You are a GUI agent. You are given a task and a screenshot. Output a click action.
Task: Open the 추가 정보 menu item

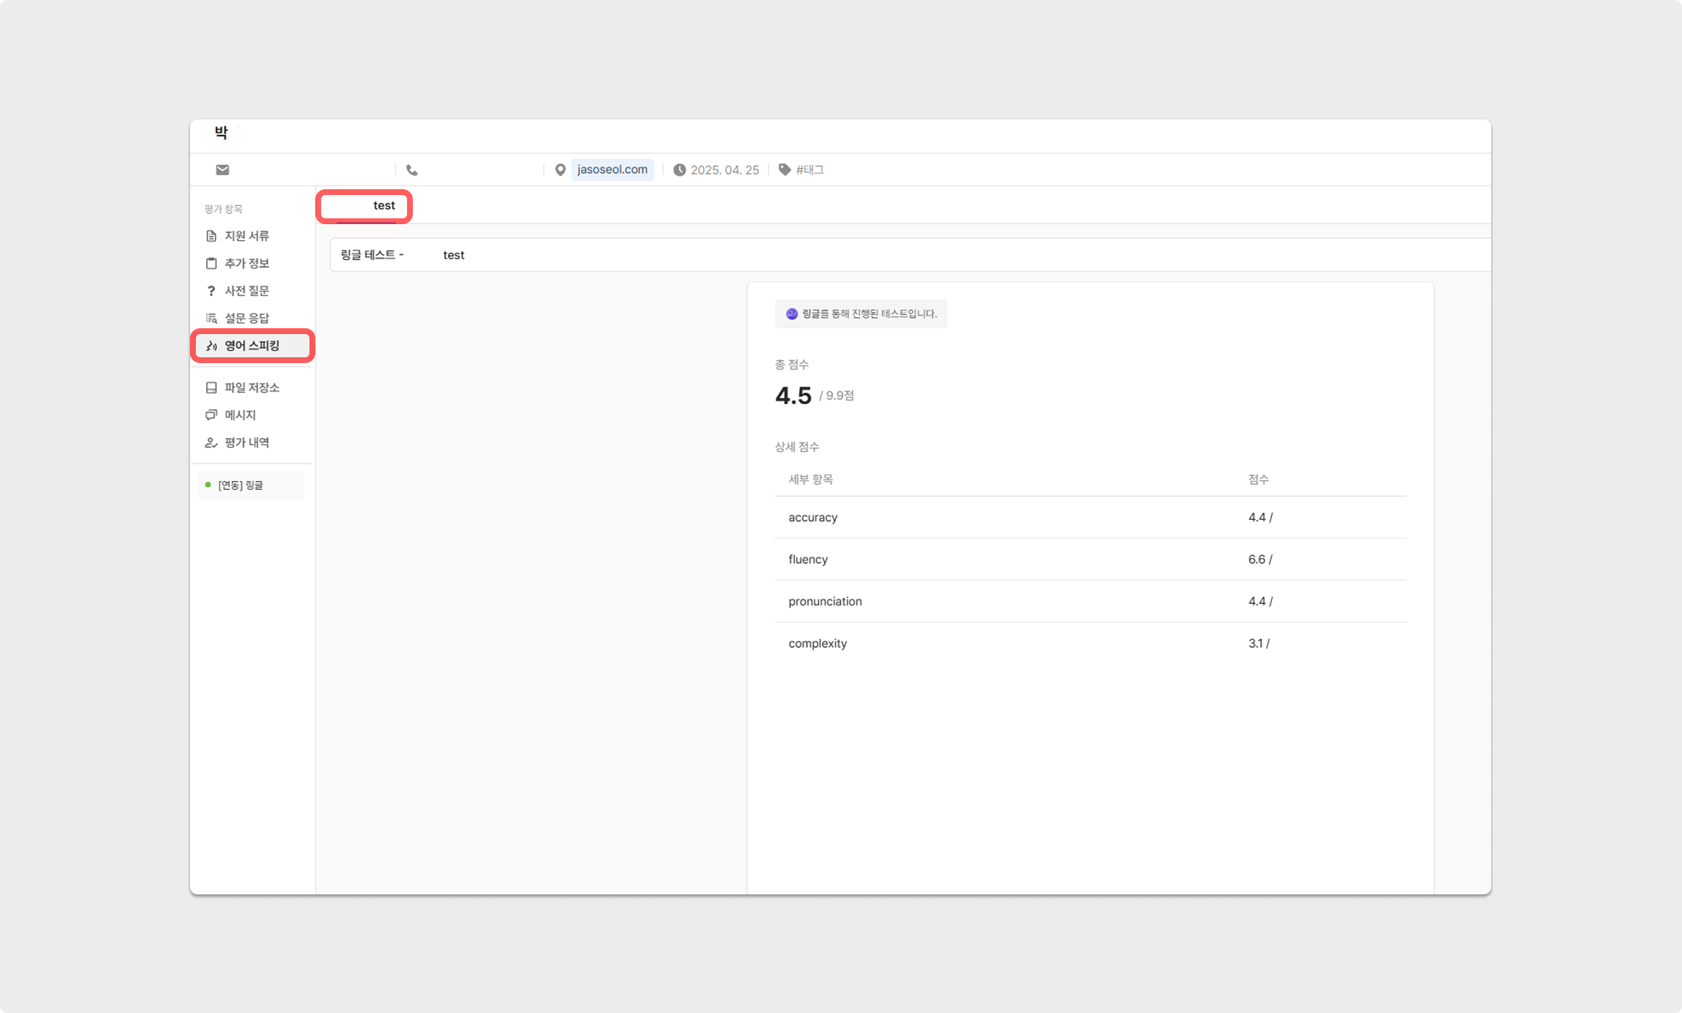[x=247, y=263]
